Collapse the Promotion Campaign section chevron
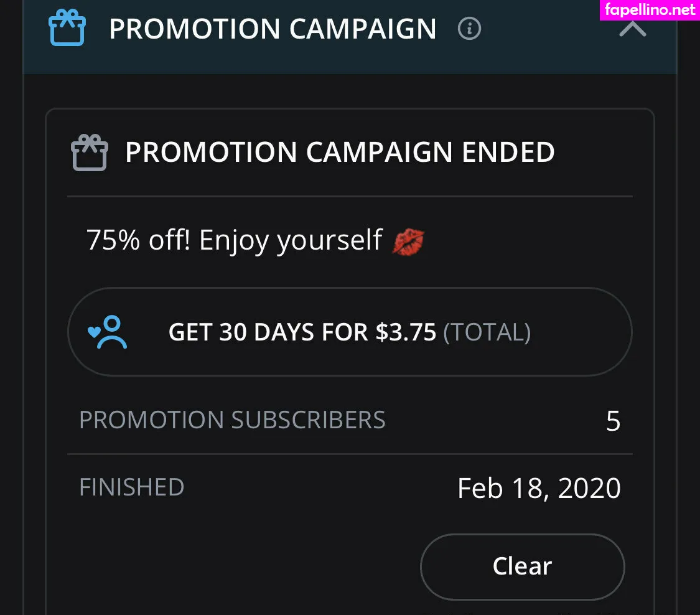 point(633,28)
